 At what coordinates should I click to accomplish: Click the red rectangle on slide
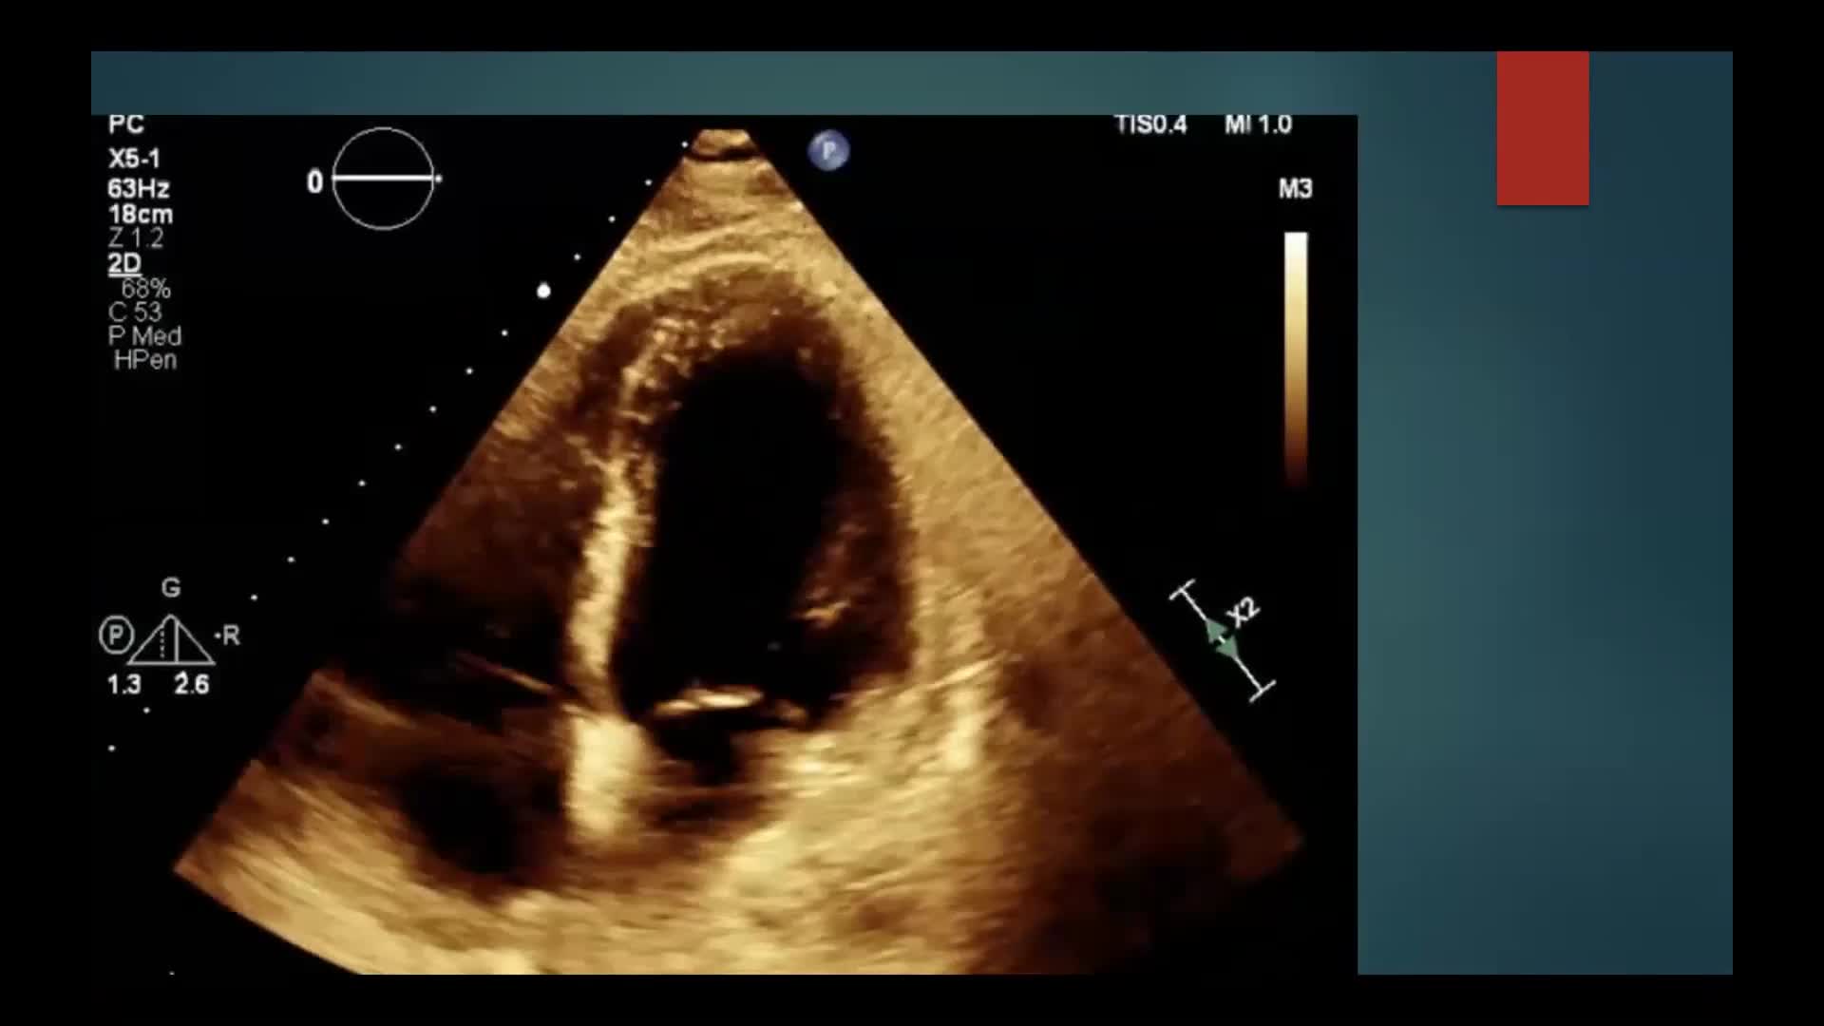click(x=1542, y=128)
